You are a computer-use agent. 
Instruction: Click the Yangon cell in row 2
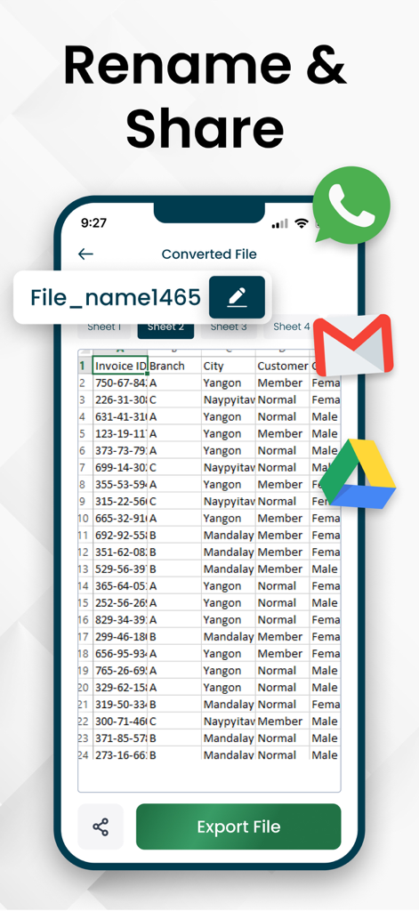[x=229, y=383]
